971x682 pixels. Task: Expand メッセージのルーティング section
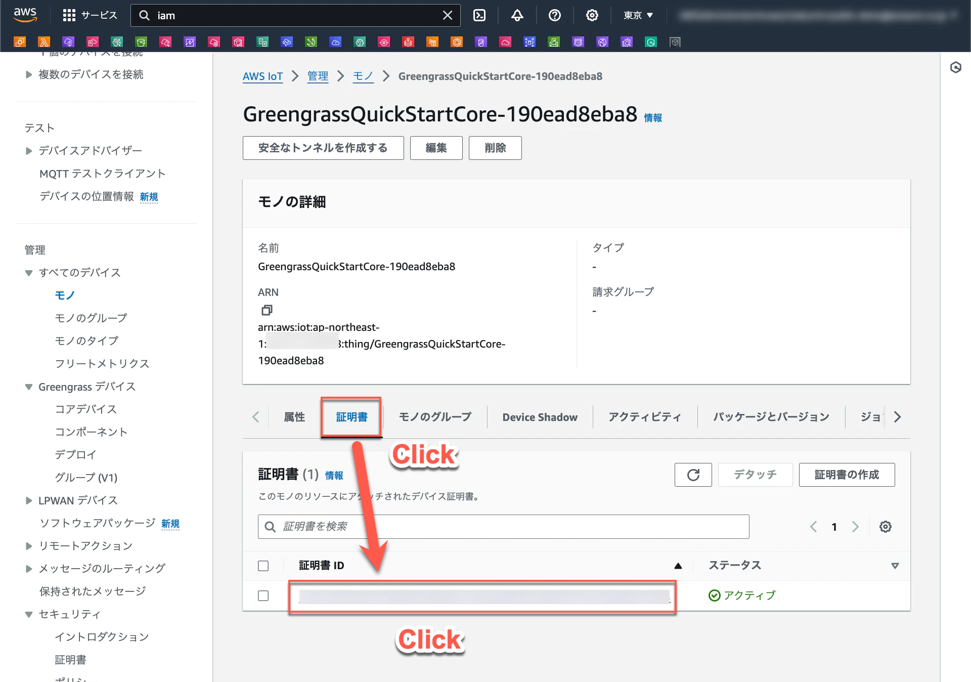coord(29,569)
